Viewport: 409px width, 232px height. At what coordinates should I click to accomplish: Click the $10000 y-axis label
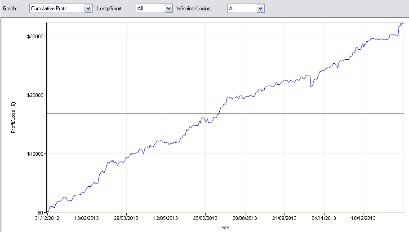tap(35, 154)
